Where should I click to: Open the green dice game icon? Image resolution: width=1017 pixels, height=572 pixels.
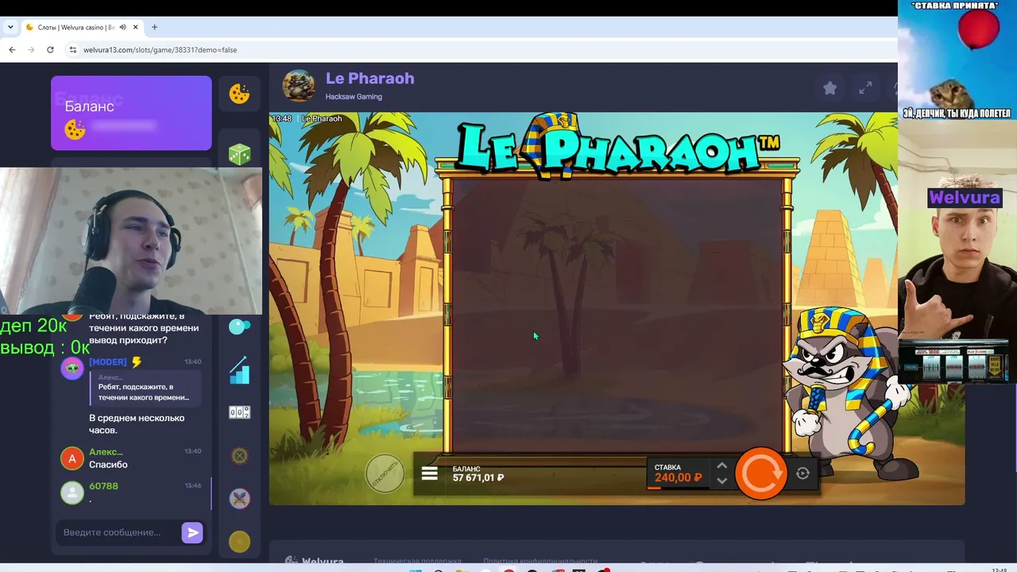pos(239,154)
